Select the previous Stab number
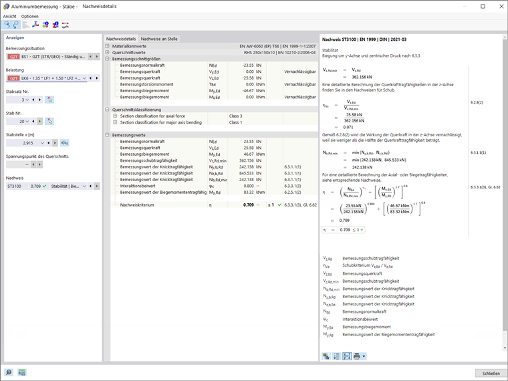Screen dimensions: 508x381 pyautogui.click(x=33, y=121)
